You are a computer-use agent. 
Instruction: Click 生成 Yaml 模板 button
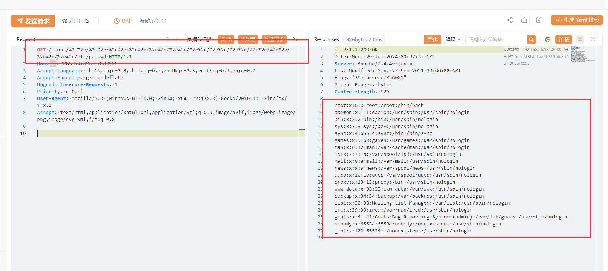pos(577,20)
